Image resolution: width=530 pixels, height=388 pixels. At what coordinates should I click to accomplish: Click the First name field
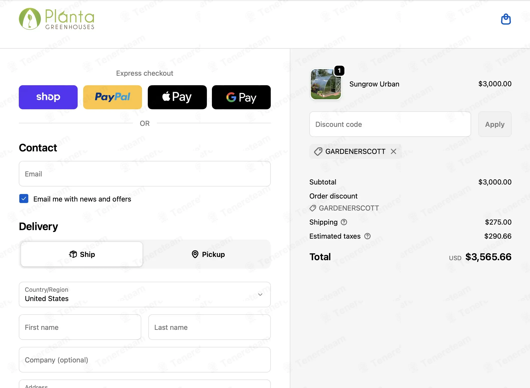point(80,327)
